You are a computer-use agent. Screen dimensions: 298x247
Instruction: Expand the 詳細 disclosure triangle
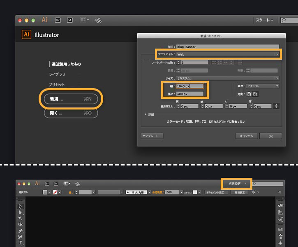coord(146,114)
